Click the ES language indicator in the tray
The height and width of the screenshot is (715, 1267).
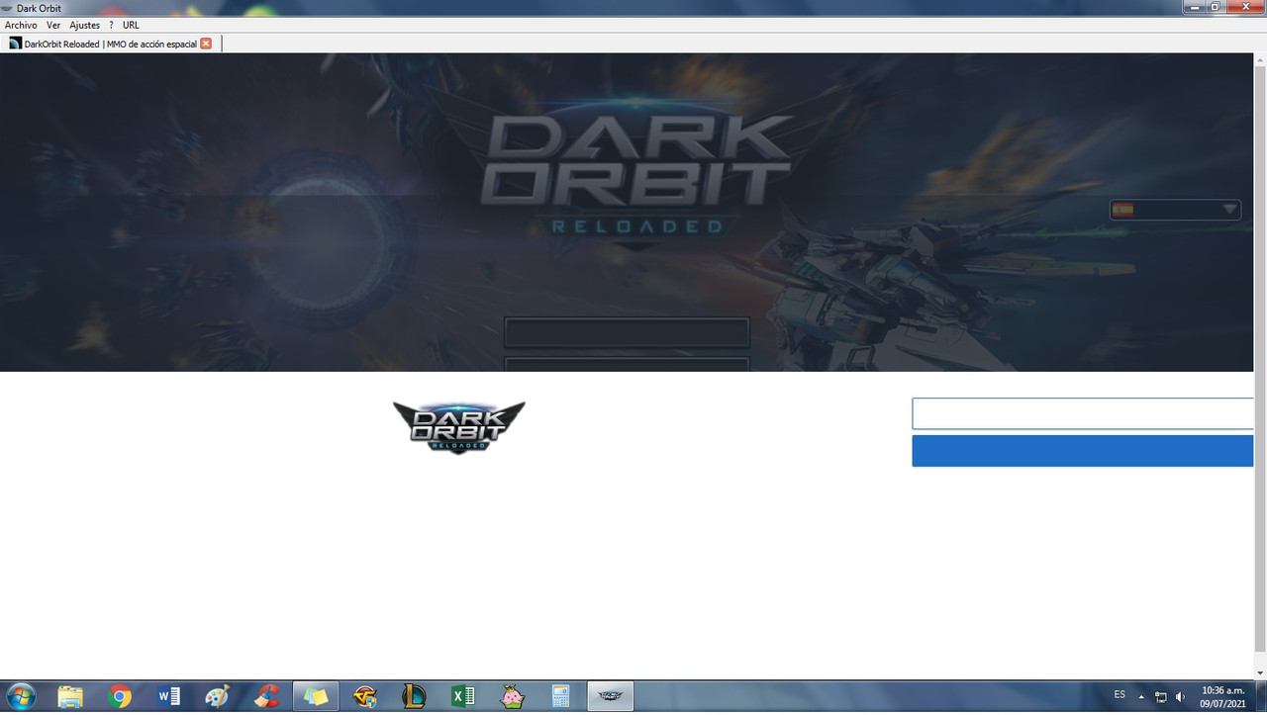click(1120, 695)
